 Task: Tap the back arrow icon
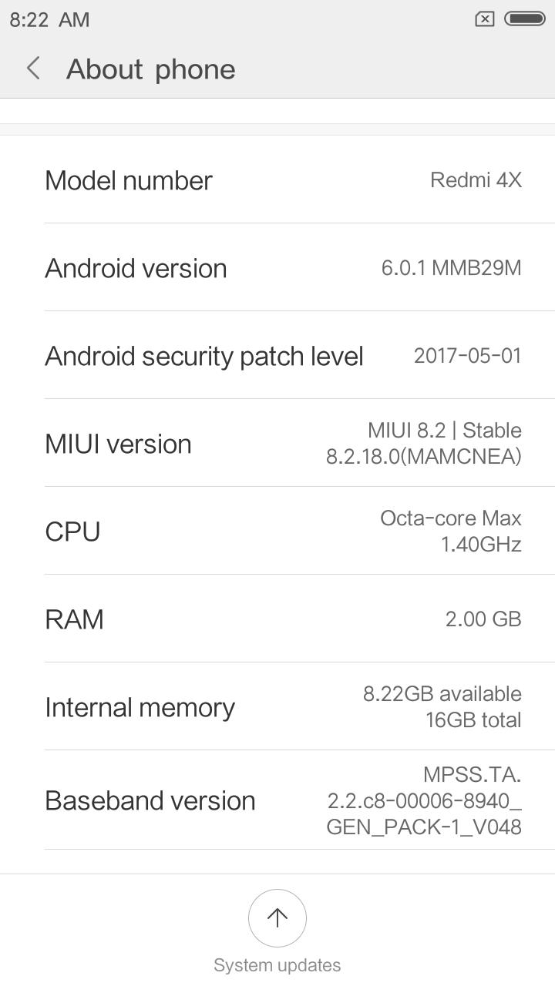(x=33, y=69)
